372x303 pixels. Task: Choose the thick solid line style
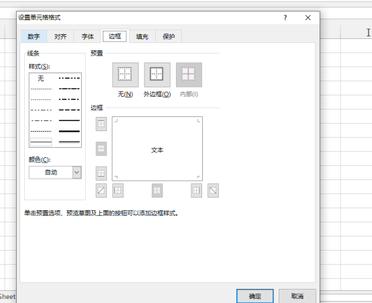tap(69, 131)
